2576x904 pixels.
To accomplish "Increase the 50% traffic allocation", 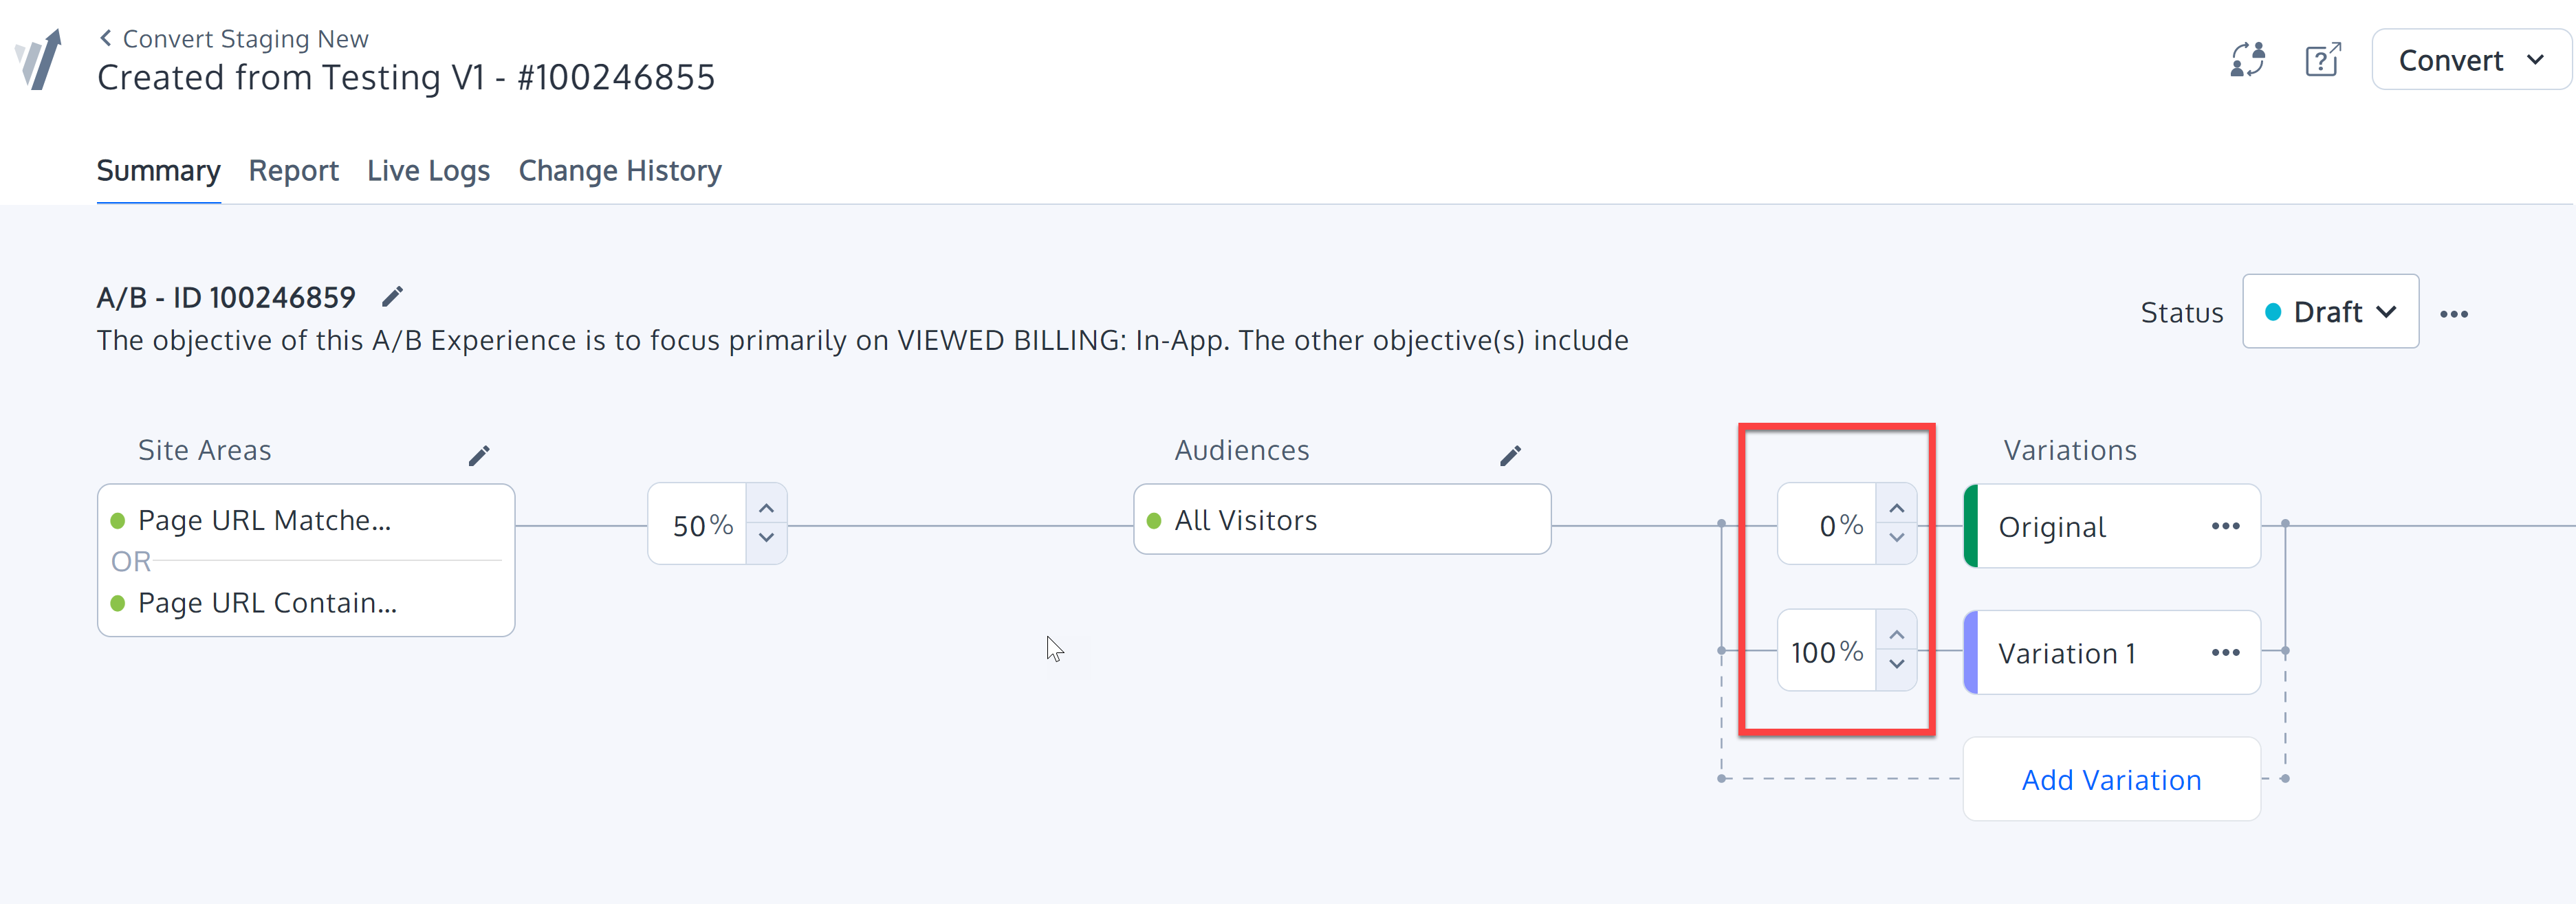I will tap(766, 509).
